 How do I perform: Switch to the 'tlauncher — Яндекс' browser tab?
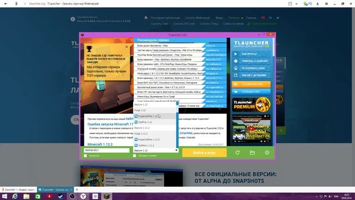click(x=18, y=189)
